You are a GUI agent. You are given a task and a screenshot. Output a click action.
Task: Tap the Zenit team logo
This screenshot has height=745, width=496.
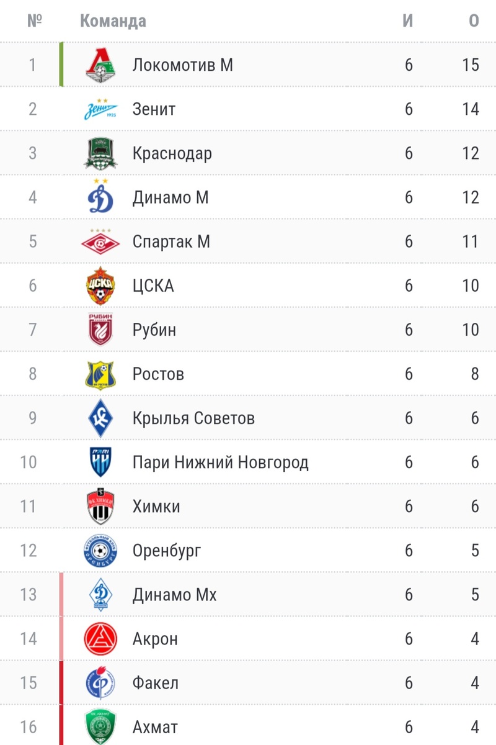tap(100, 109)
